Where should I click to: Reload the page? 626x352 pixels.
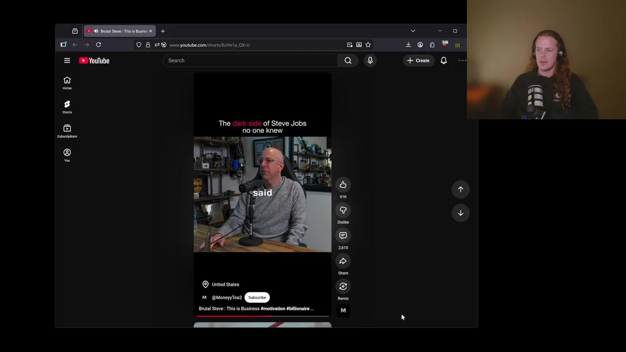98,45
